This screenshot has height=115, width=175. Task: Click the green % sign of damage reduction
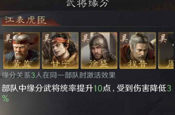5,98
